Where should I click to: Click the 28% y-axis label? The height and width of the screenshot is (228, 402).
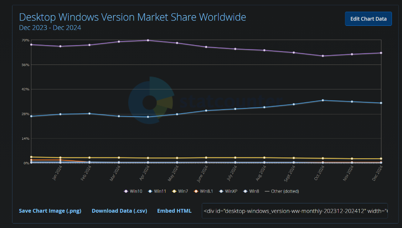(x=25, y=114)
